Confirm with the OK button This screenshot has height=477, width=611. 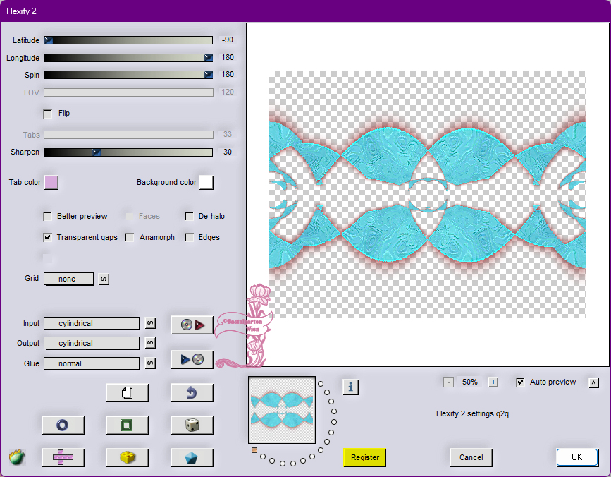click(577, 457)
